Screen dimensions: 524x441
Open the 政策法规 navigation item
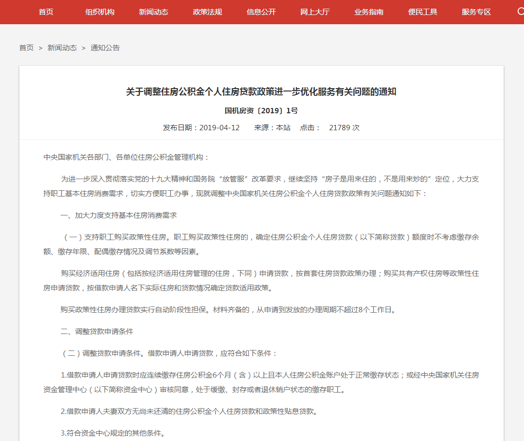(208, 12)
